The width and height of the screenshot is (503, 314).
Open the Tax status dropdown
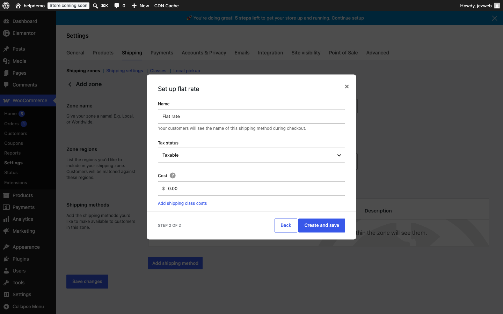pos(251,155)
